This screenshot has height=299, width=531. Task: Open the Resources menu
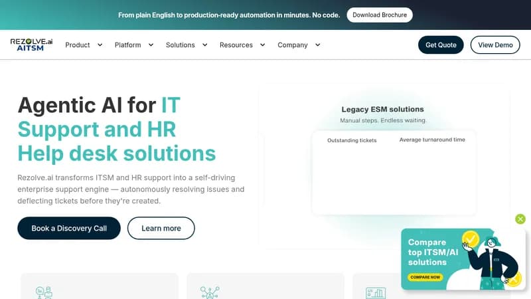click(x=236, y=45)
